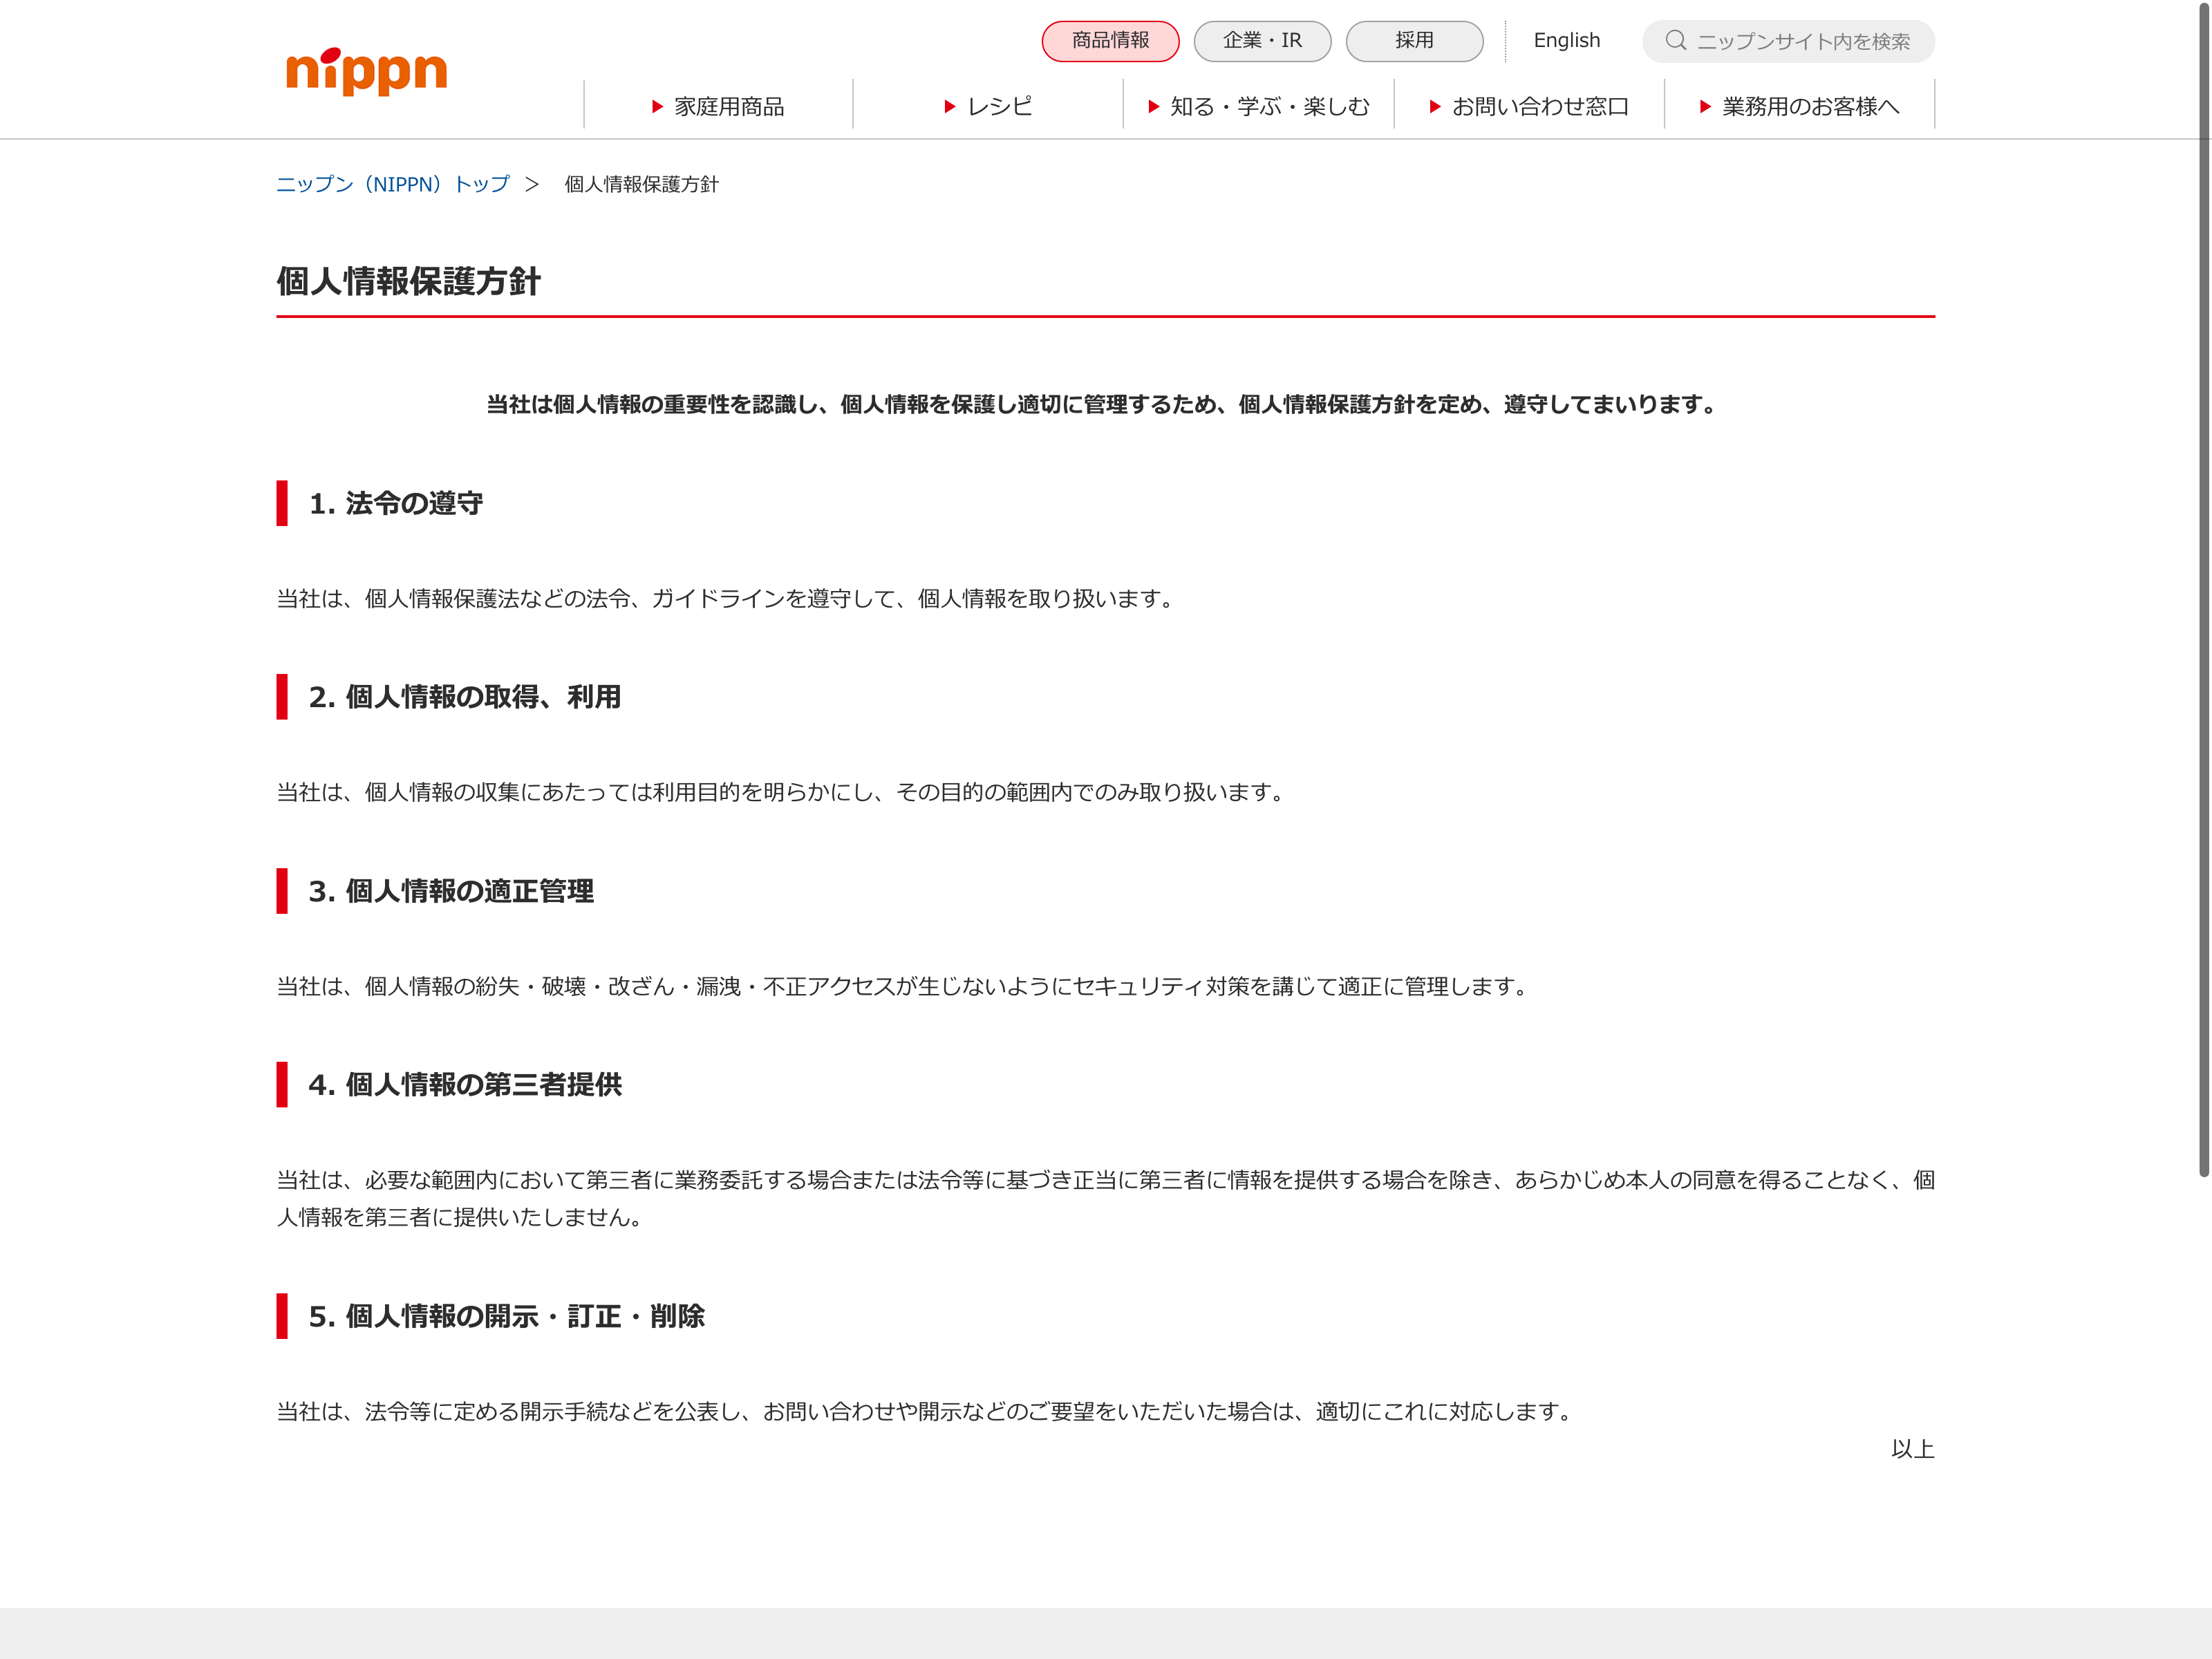Open the 採用 tab
The width and height of the screenshot is (2212, 1659).
1414,41
